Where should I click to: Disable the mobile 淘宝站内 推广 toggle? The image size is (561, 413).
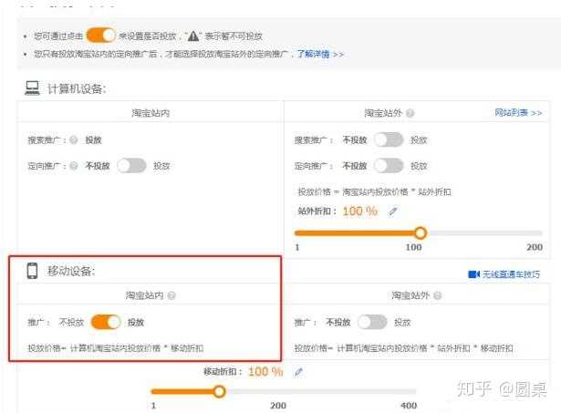point(106,322)
